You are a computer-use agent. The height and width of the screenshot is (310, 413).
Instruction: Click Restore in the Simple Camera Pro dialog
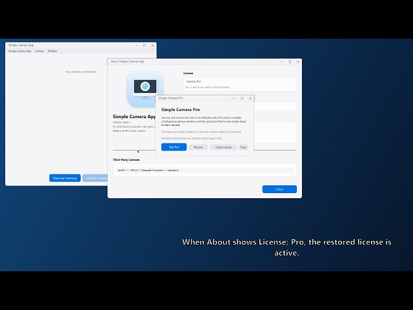coord(198,147)
